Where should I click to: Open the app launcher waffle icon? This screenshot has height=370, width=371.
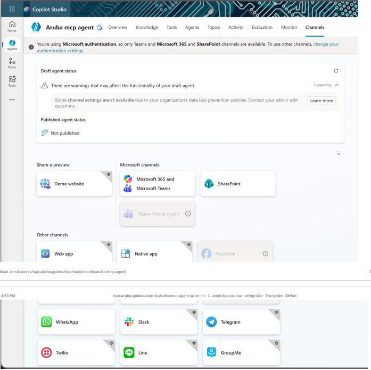[x=12, y=9]
